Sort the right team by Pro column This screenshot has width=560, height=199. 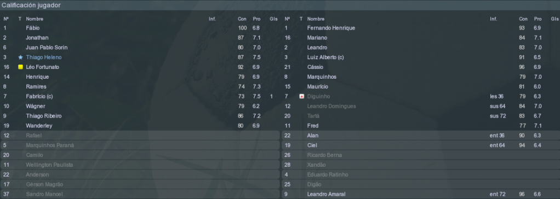point(538,19)
